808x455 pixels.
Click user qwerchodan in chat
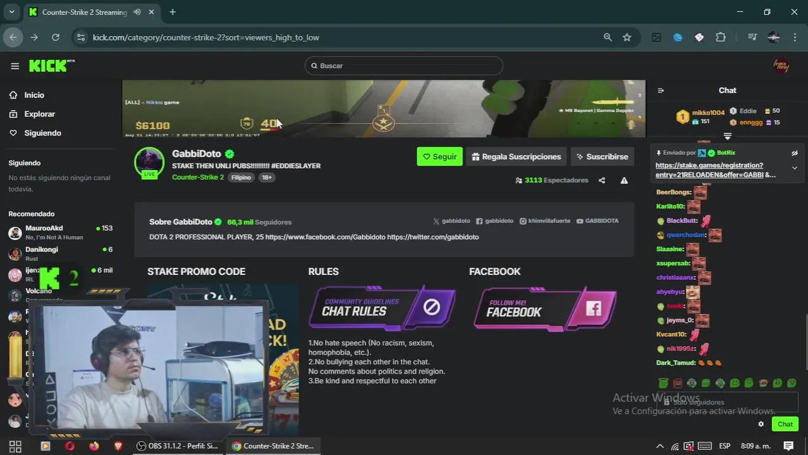click(x=685, y=235)
